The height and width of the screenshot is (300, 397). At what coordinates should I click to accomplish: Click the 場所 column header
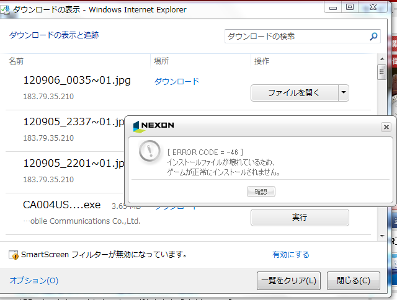click(x=161, y=61)
